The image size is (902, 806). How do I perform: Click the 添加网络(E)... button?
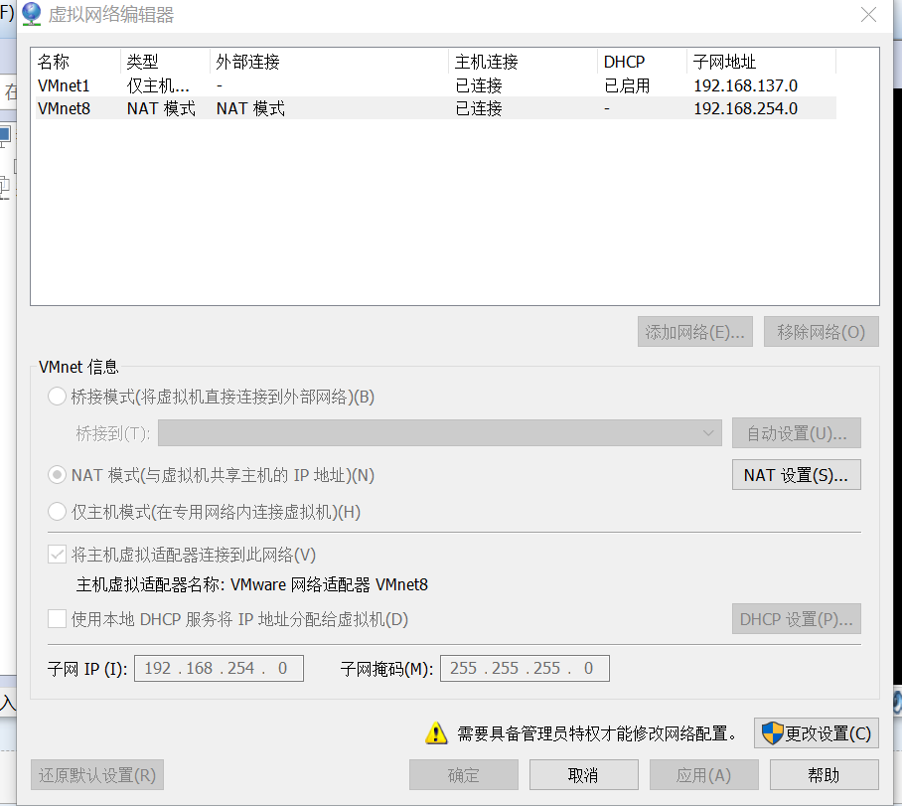[695, 332]
